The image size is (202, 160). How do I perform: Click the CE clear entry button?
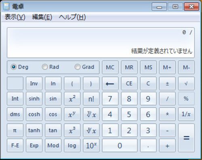pyautogui.click(x=129, y=84)
